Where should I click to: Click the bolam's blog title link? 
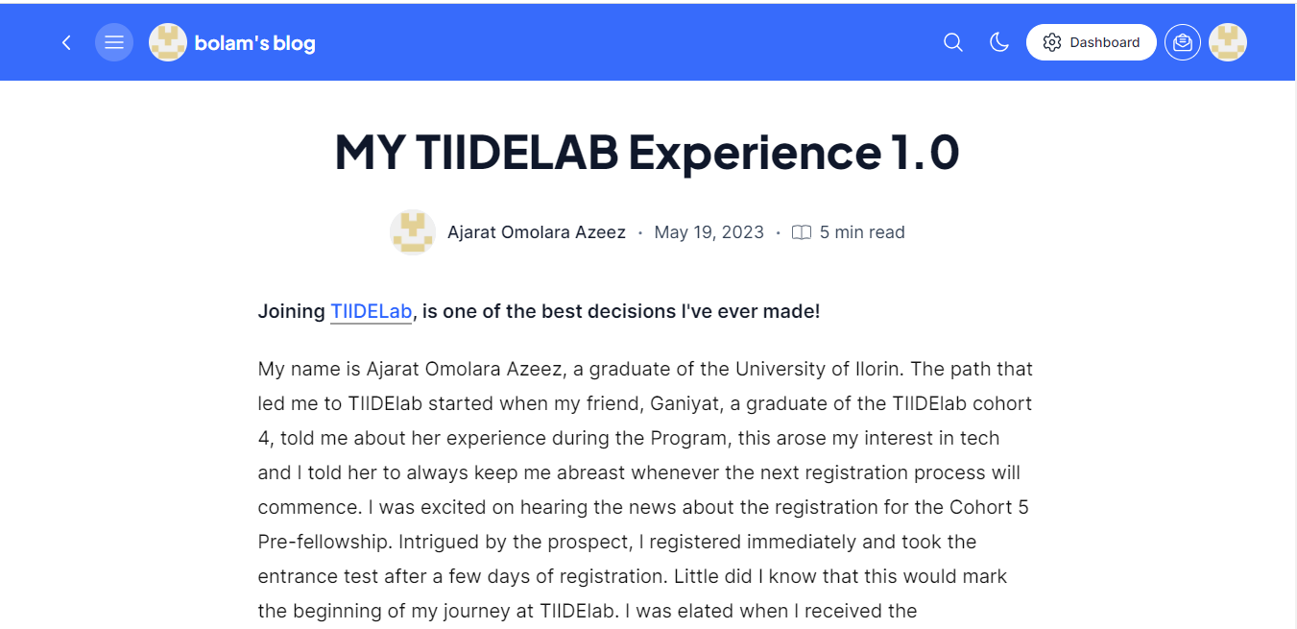tap(254, 43)
